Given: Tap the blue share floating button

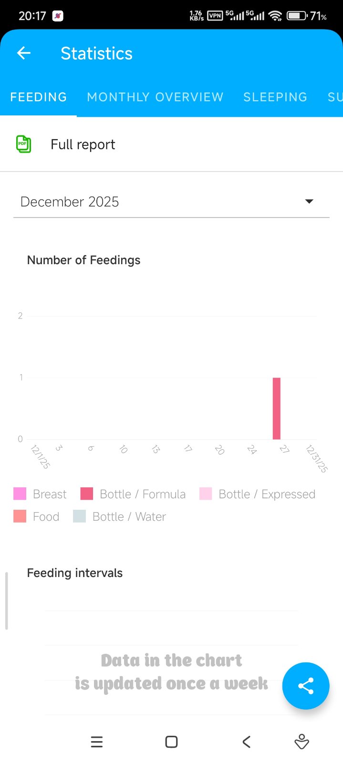Looking at the screenshot, I should click(x=305, y=686).
